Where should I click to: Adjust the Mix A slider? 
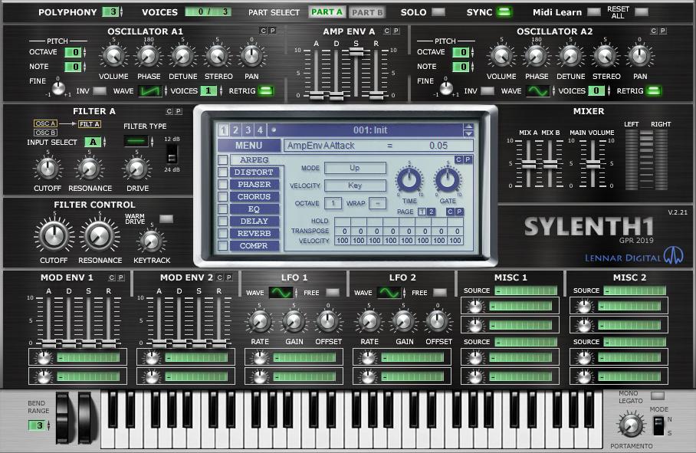point(529,165)
